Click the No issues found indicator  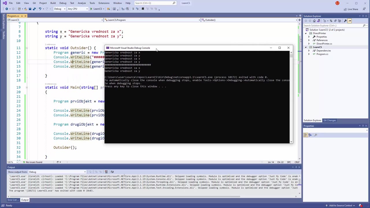click(32, 162)
